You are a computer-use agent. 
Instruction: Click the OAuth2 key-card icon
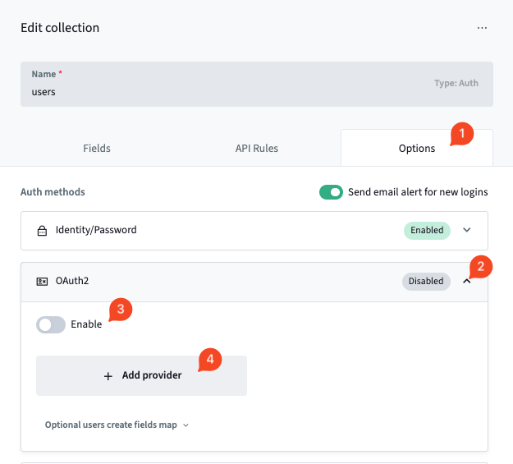(x=42, y=282)
